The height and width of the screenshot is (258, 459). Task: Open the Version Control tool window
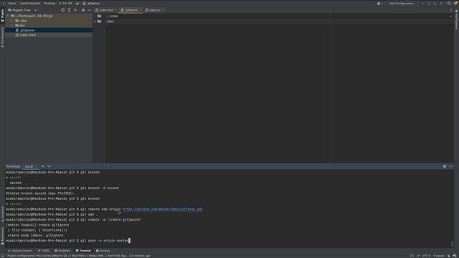click(x=20, y=251)
